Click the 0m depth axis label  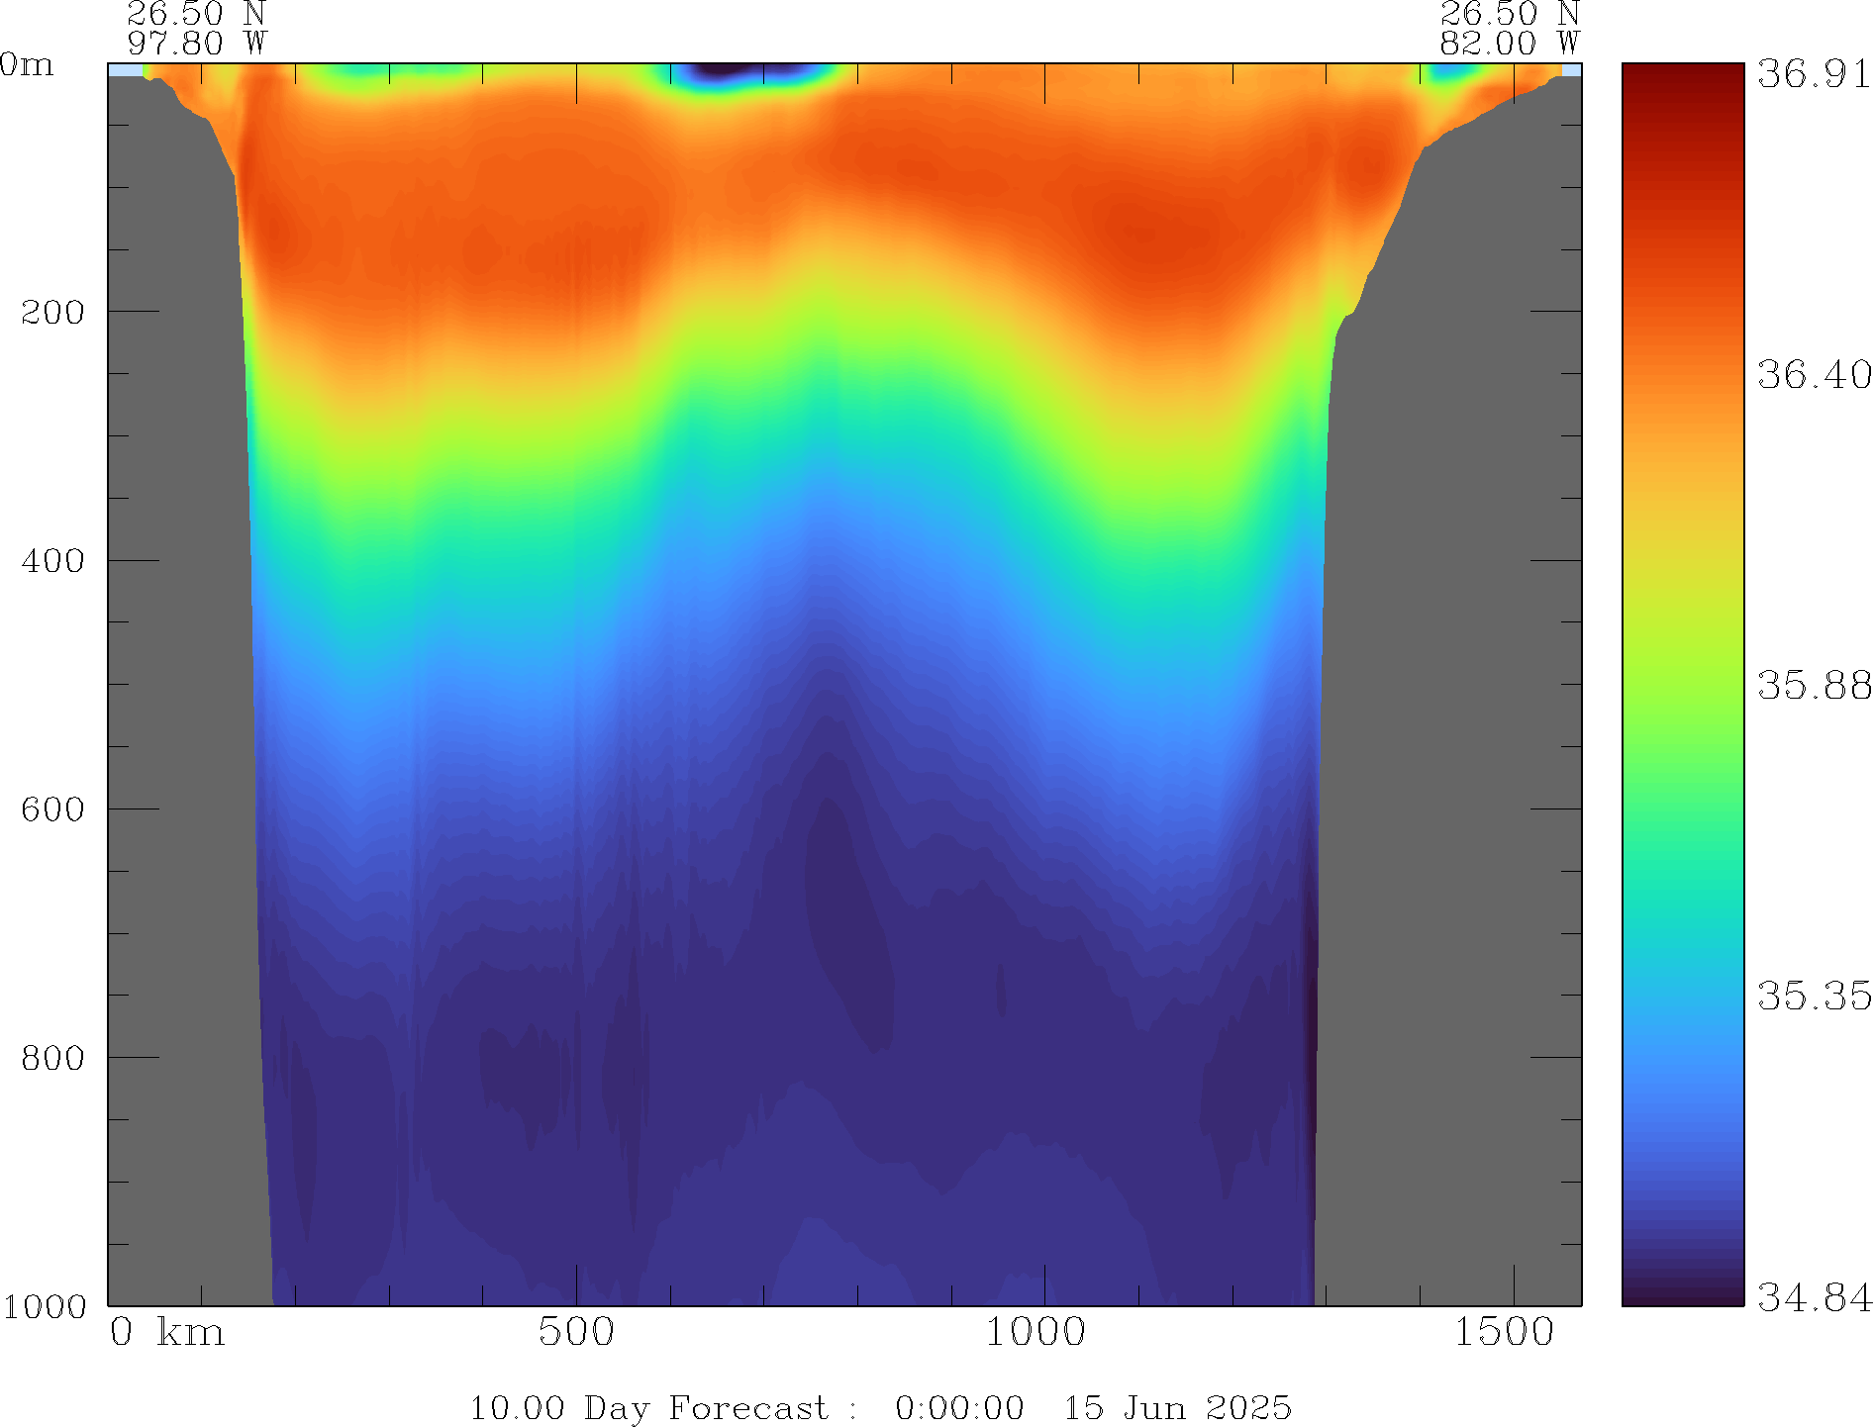coord(27,65)
